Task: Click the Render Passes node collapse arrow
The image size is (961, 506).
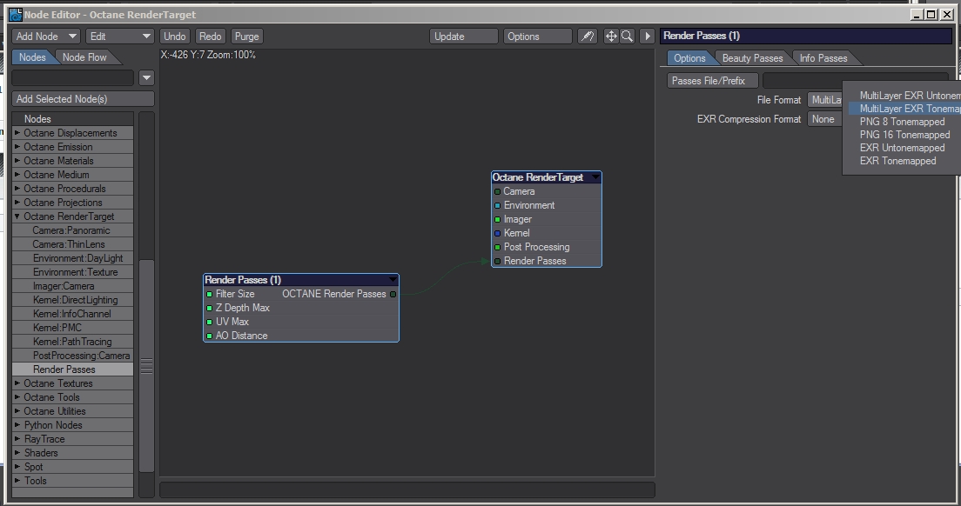Action: tap(393, 280)
